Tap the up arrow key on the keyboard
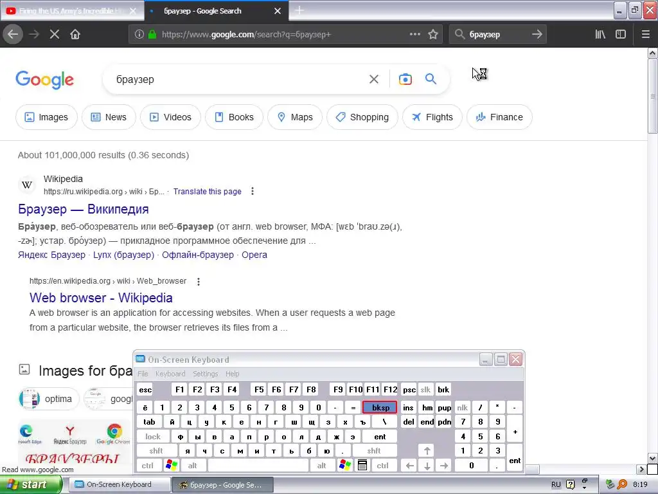 pyautogui.click(x=427, y=451)
